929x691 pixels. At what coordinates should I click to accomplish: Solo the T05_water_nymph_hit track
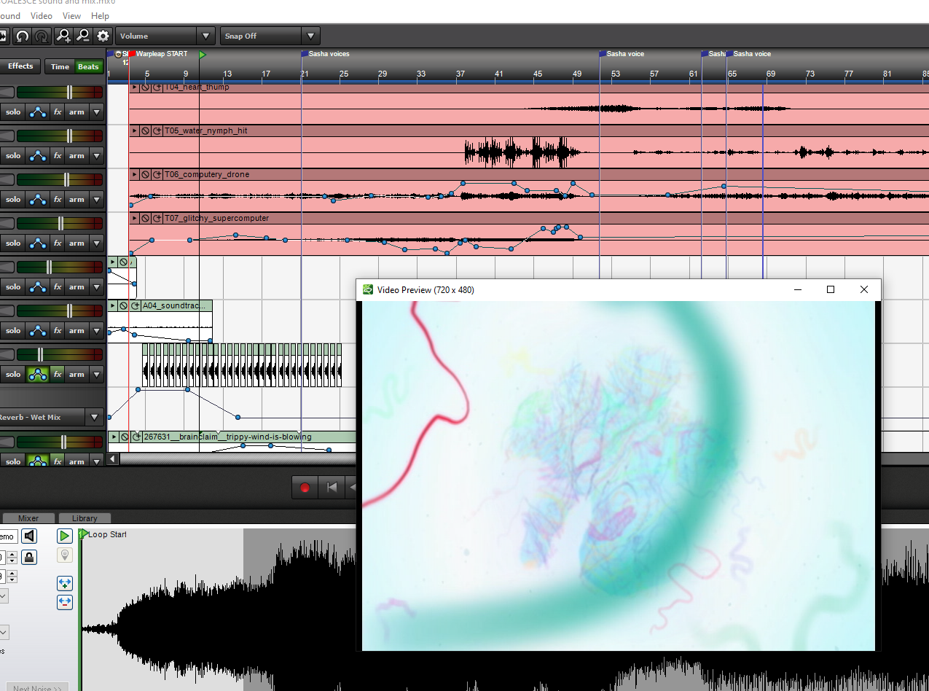click(13, 156)
